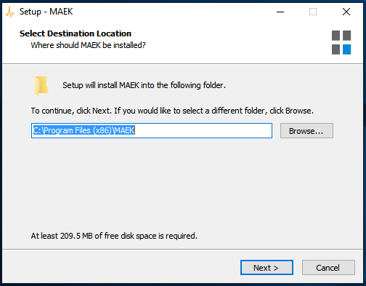
Task: Click the "Setup - MAEK" window title text
Action: 46,12
